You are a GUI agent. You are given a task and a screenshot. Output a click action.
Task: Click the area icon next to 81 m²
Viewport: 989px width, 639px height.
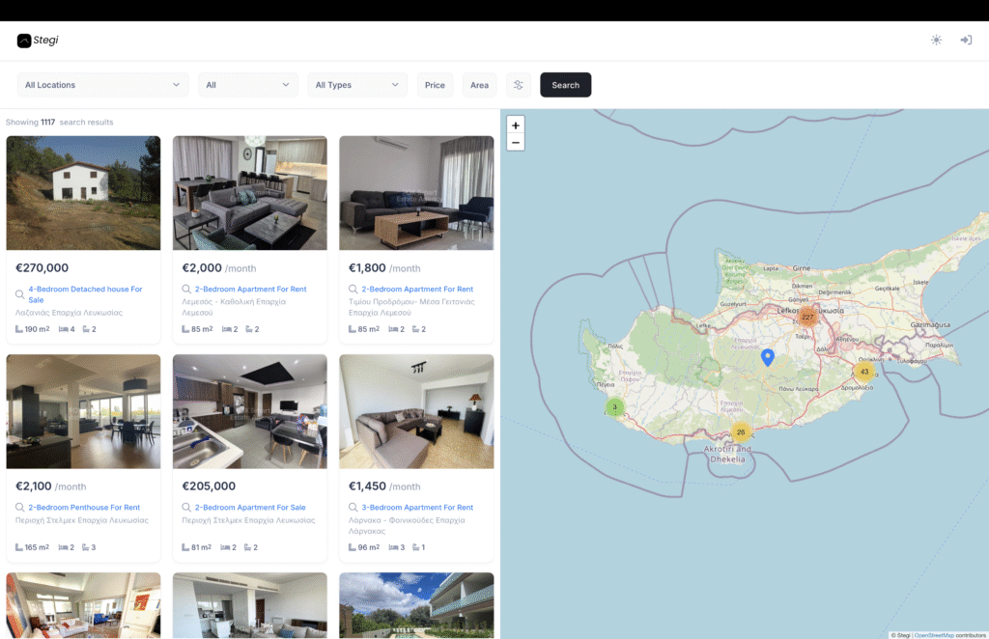click(x=185, y=547)
